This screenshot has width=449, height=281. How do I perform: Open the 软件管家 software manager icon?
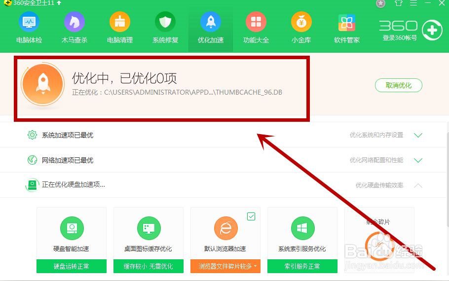[347, 22]
